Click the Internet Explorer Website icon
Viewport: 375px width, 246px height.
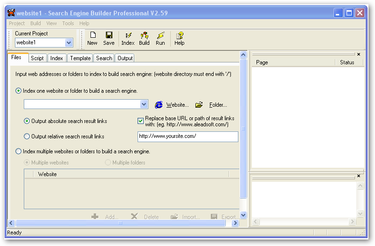pos(159,105)
